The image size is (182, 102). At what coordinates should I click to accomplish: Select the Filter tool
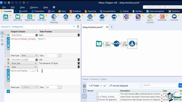(x=66, y=18)
